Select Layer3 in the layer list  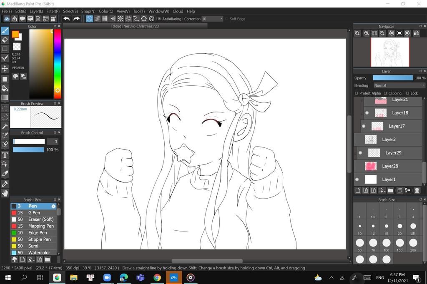[x=388, y=139]
